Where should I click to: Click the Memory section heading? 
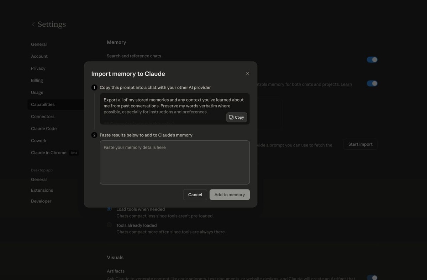click(x=116, y=42)
